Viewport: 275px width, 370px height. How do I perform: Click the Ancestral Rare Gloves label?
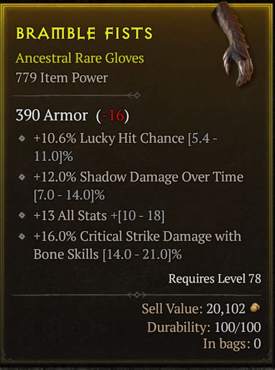tap(79, 58)
